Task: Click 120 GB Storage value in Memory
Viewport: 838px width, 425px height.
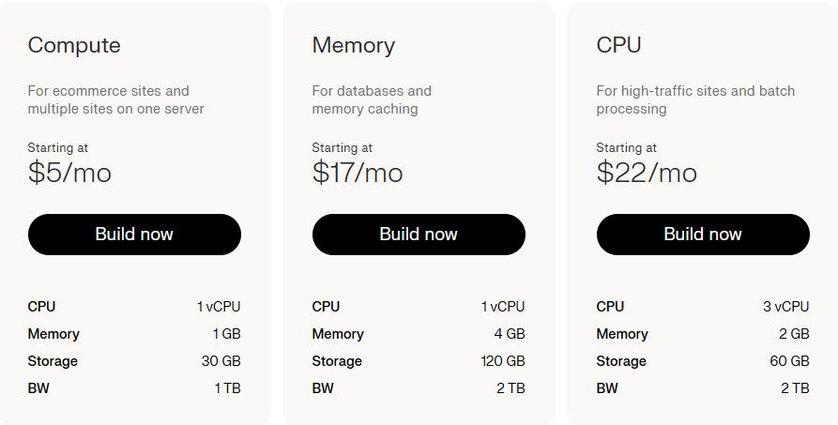Action: click(x=502, y=361)
